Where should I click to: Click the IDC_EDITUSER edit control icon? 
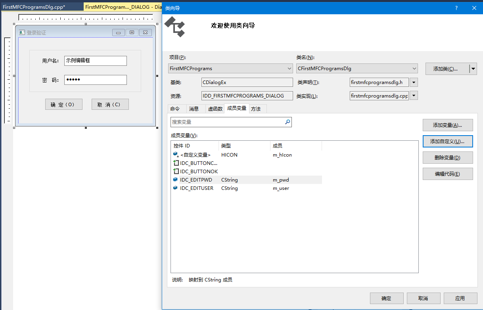tap(175, 188)
